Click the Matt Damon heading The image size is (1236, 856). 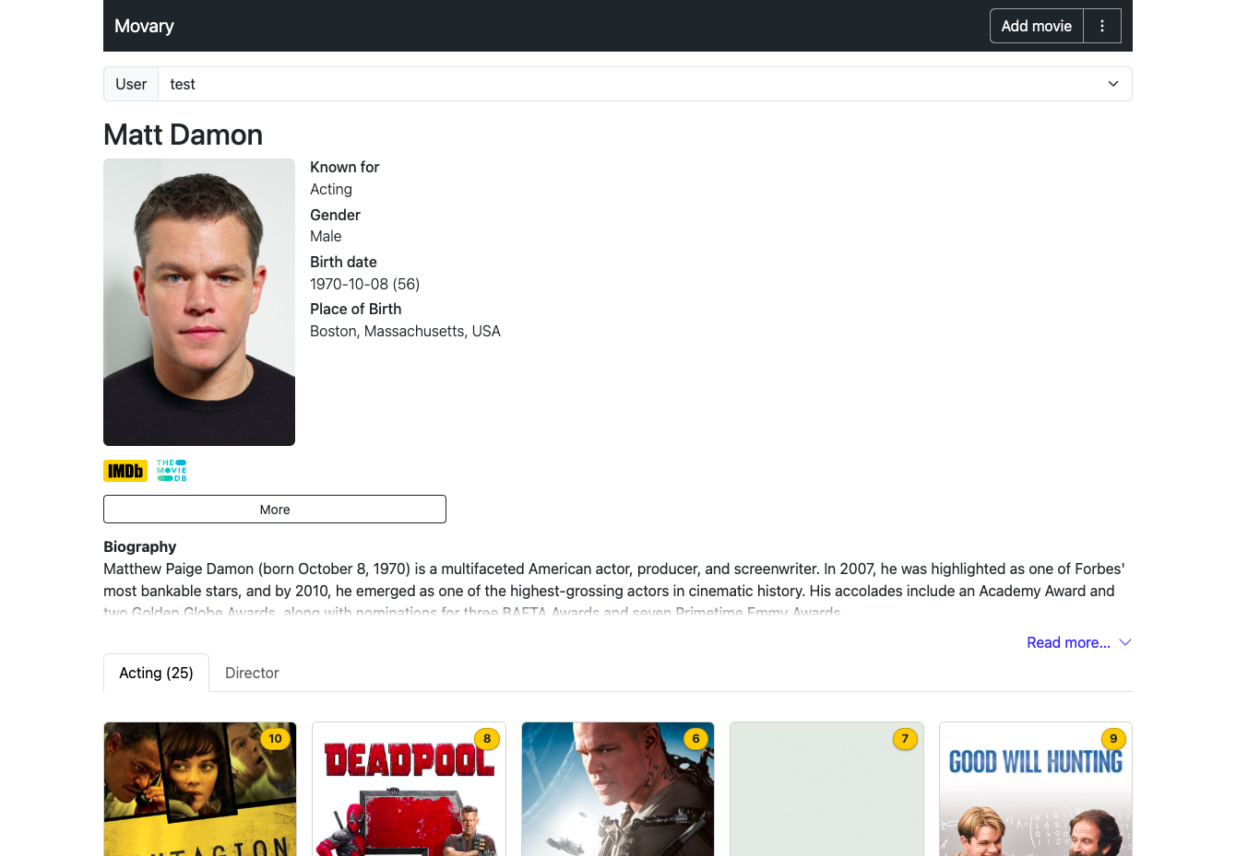point(184,135)
